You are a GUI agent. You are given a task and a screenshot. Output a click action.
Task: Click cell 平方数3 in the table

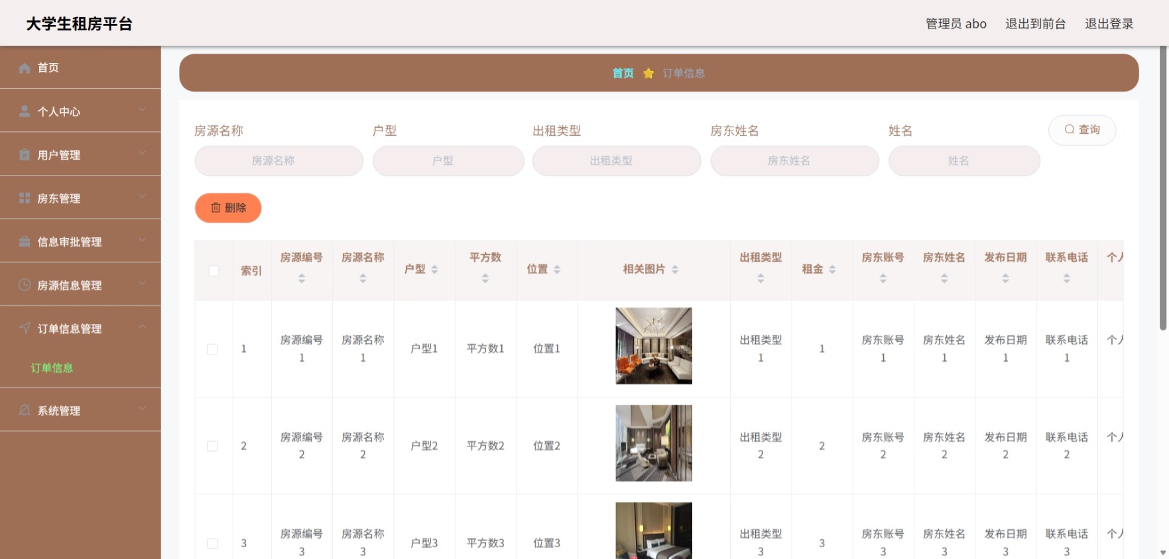tap(485, 543)
